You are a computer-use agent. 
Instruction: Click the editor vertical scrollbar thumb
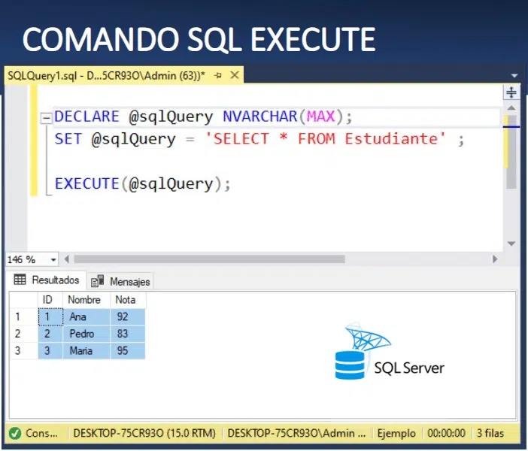(x=511, y=151)
